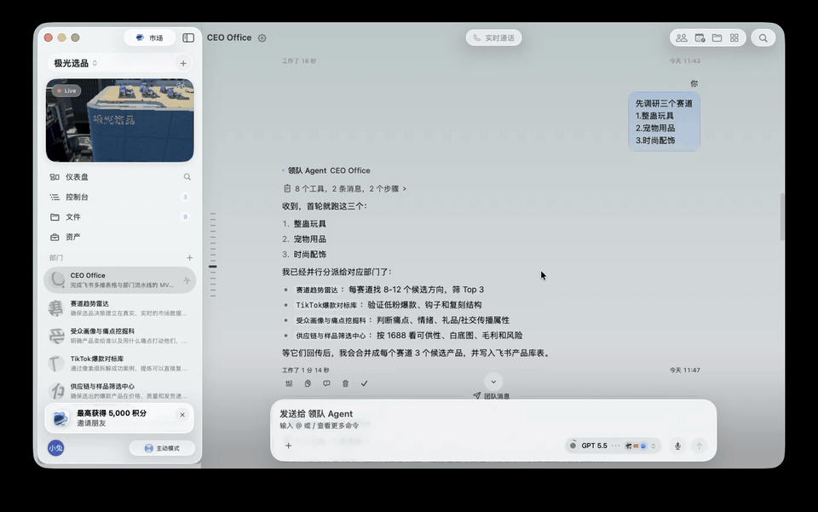Open the team members icon in header

(x=682, y=38)
